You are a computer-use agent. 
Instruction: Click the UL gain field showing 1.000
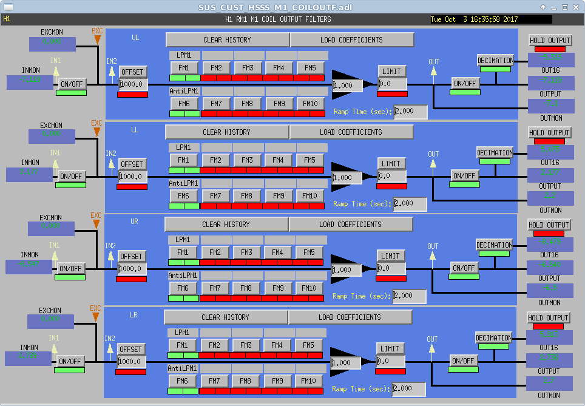pyautogui.click(x=347, y=86)
